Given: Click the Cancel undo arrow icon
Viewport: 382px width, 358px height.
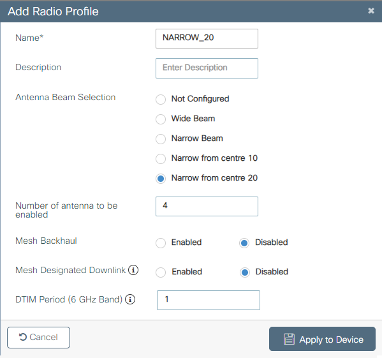Looking at the screenshot, I should [x=23, y=337].
